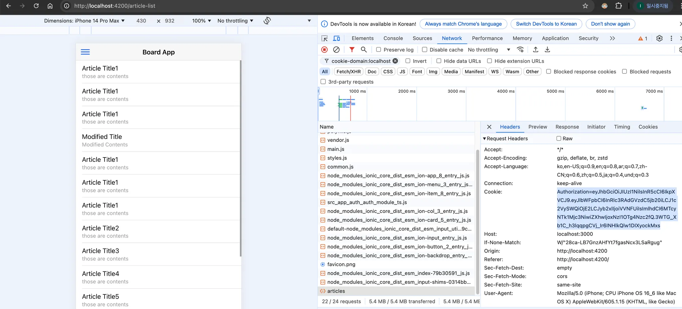Viewport: 682px width, 309px height.
Task: Open the network throttling dropdown in DevTools
Action: 489,50
